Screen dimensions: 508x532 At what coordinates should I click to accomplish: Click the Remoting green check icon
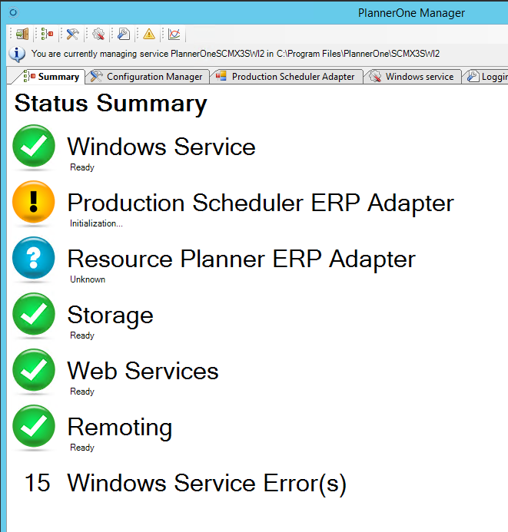click(x=34, y=426)
